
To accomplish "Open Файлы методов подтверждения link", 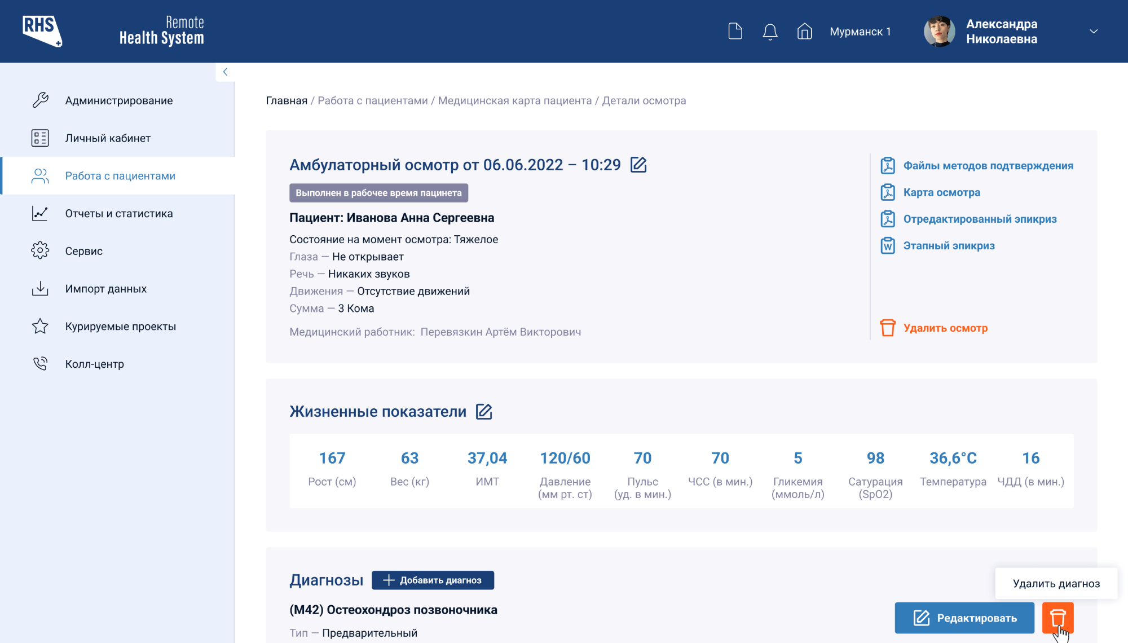I will (x=988, y=166).
